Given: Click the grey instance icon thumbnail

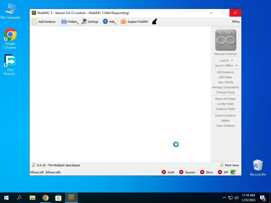Looking at the screenshot, I should 225,40.
